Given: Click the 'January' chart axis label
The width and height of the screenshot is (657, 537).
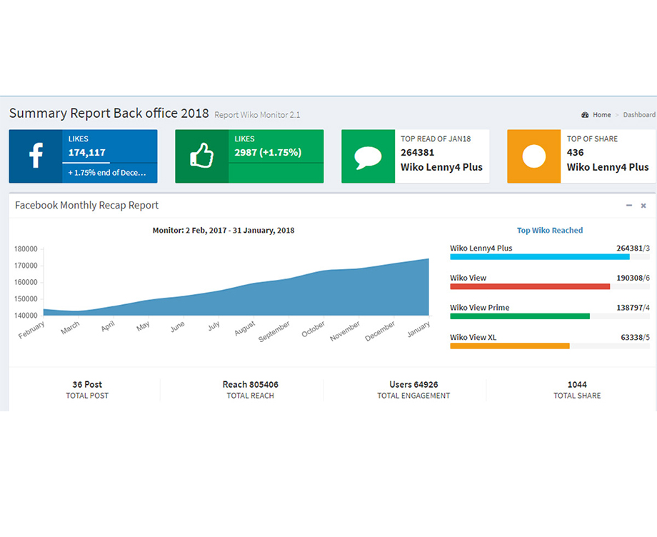Looking at the screenshot, I should point(418,329).
